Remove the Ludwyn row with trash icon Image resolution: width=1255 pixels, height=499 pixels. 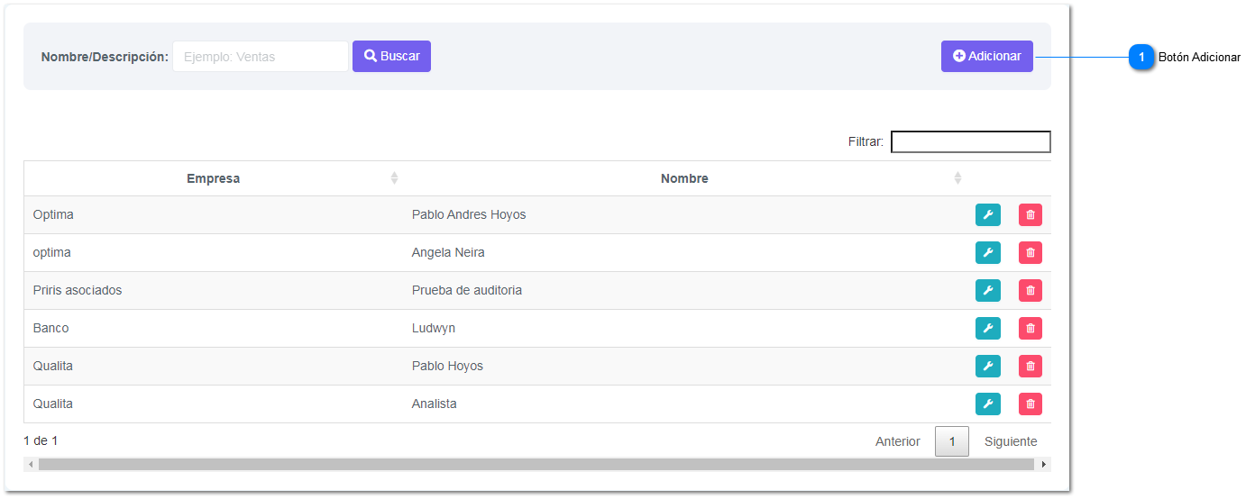pyautogui.click(x=1031, y=329)
